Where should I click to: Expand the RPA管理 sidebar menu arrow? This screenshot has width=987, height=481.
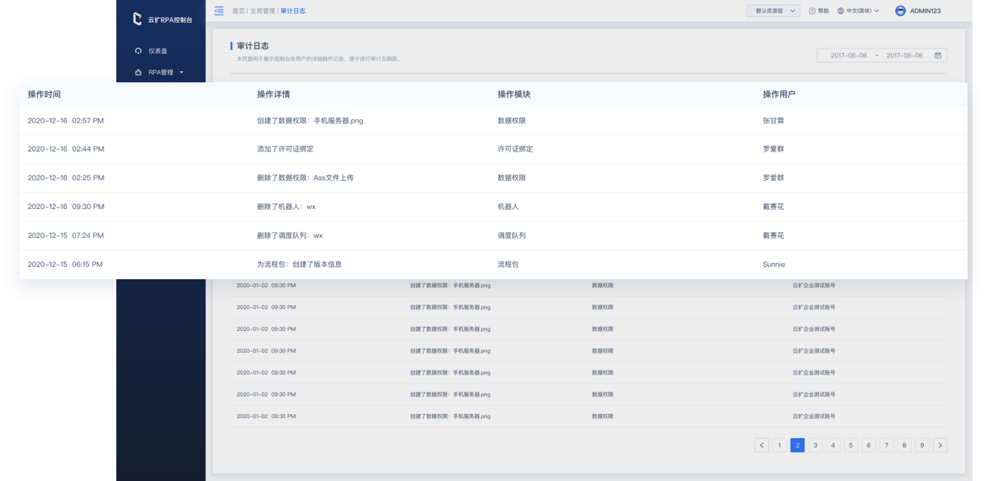tap(182, 73)
